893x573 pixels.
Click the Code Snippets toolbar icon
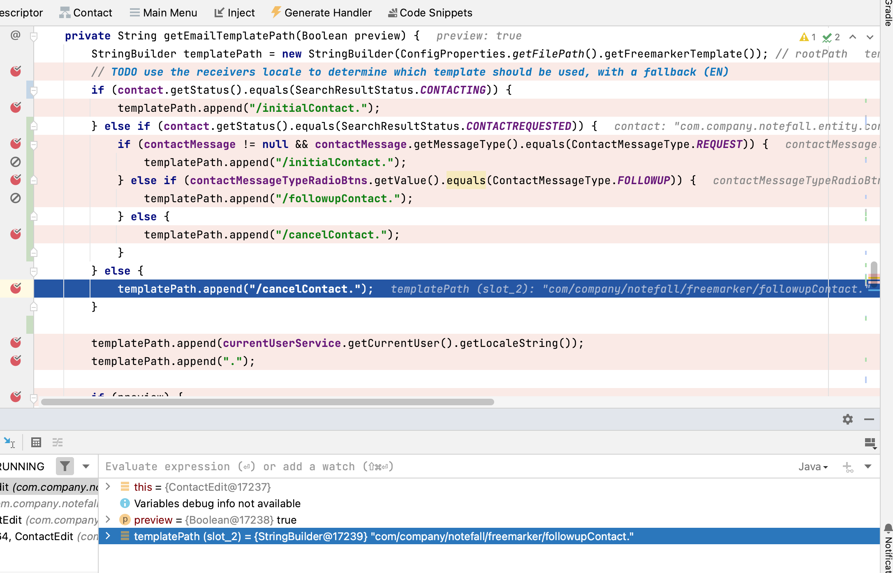click(391, 12)
